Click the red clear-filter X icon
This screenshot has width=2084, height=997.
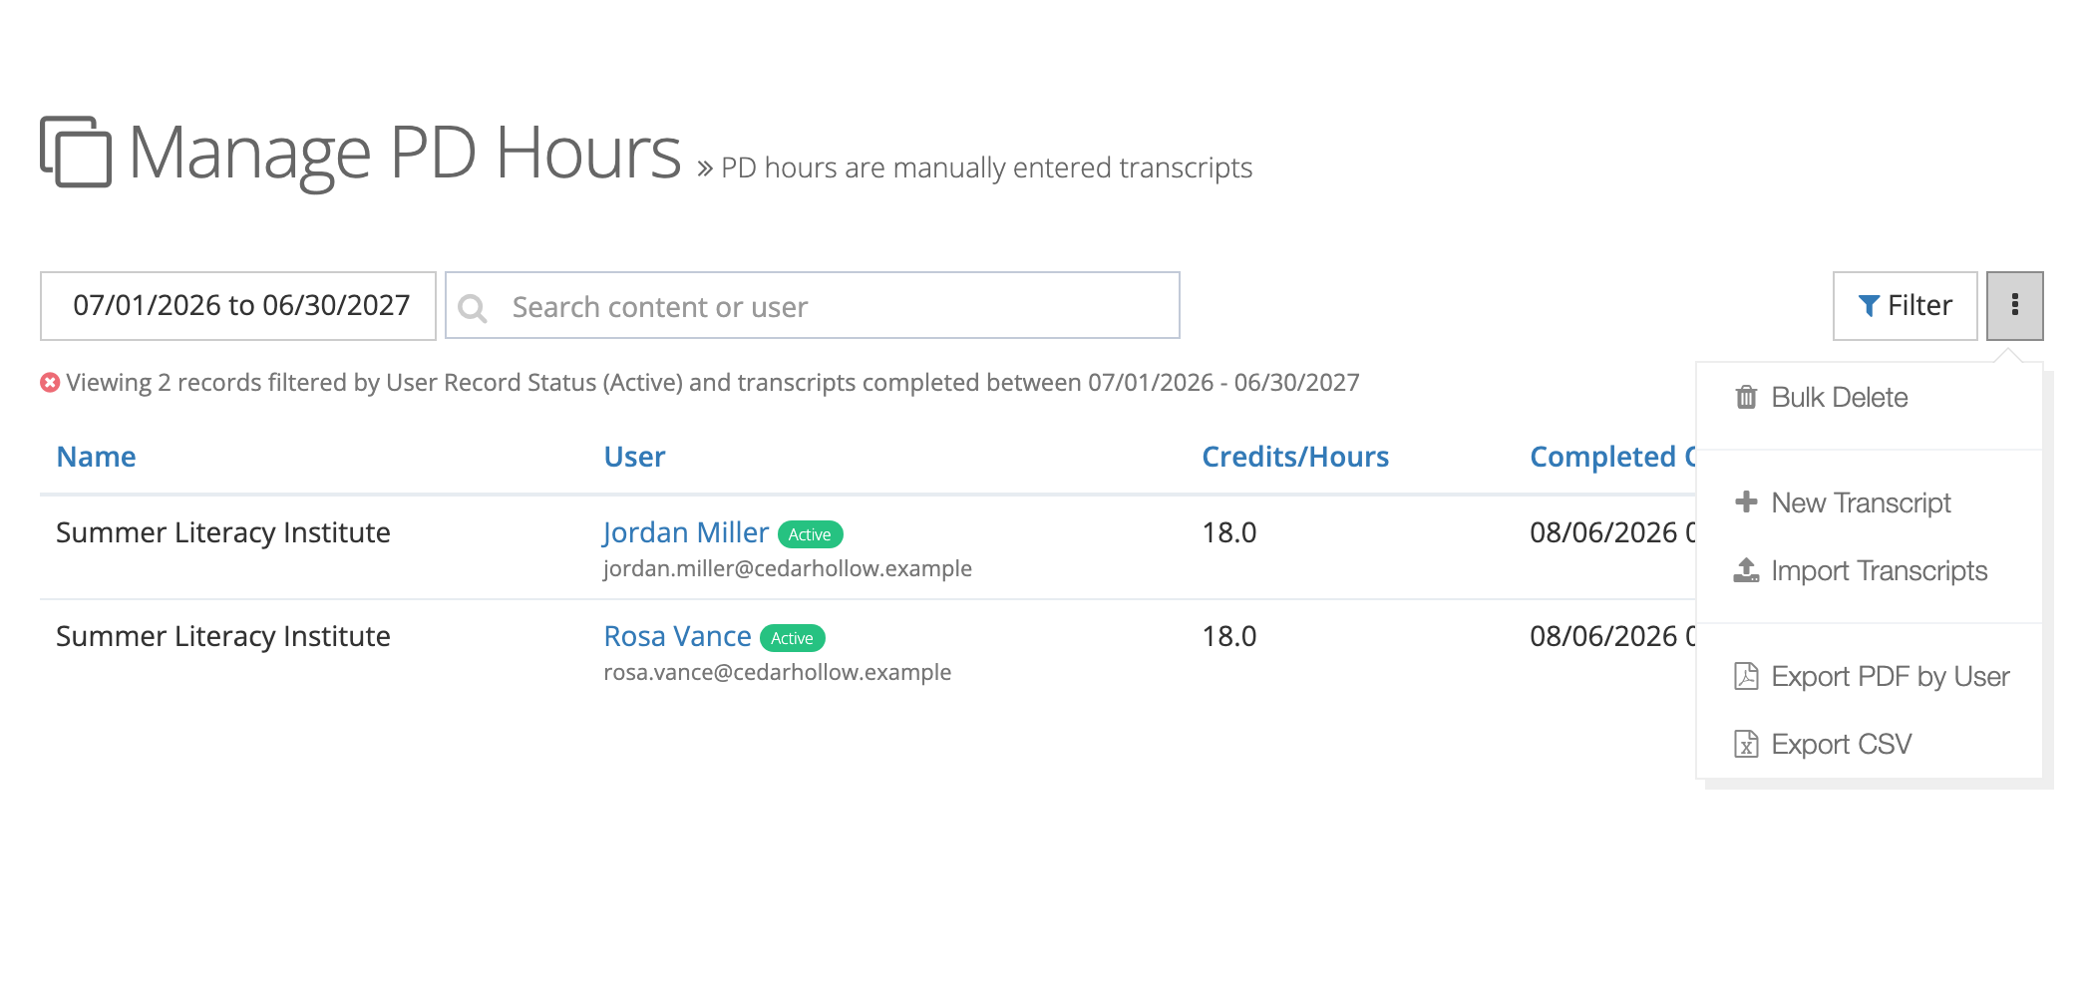[50, 383]
